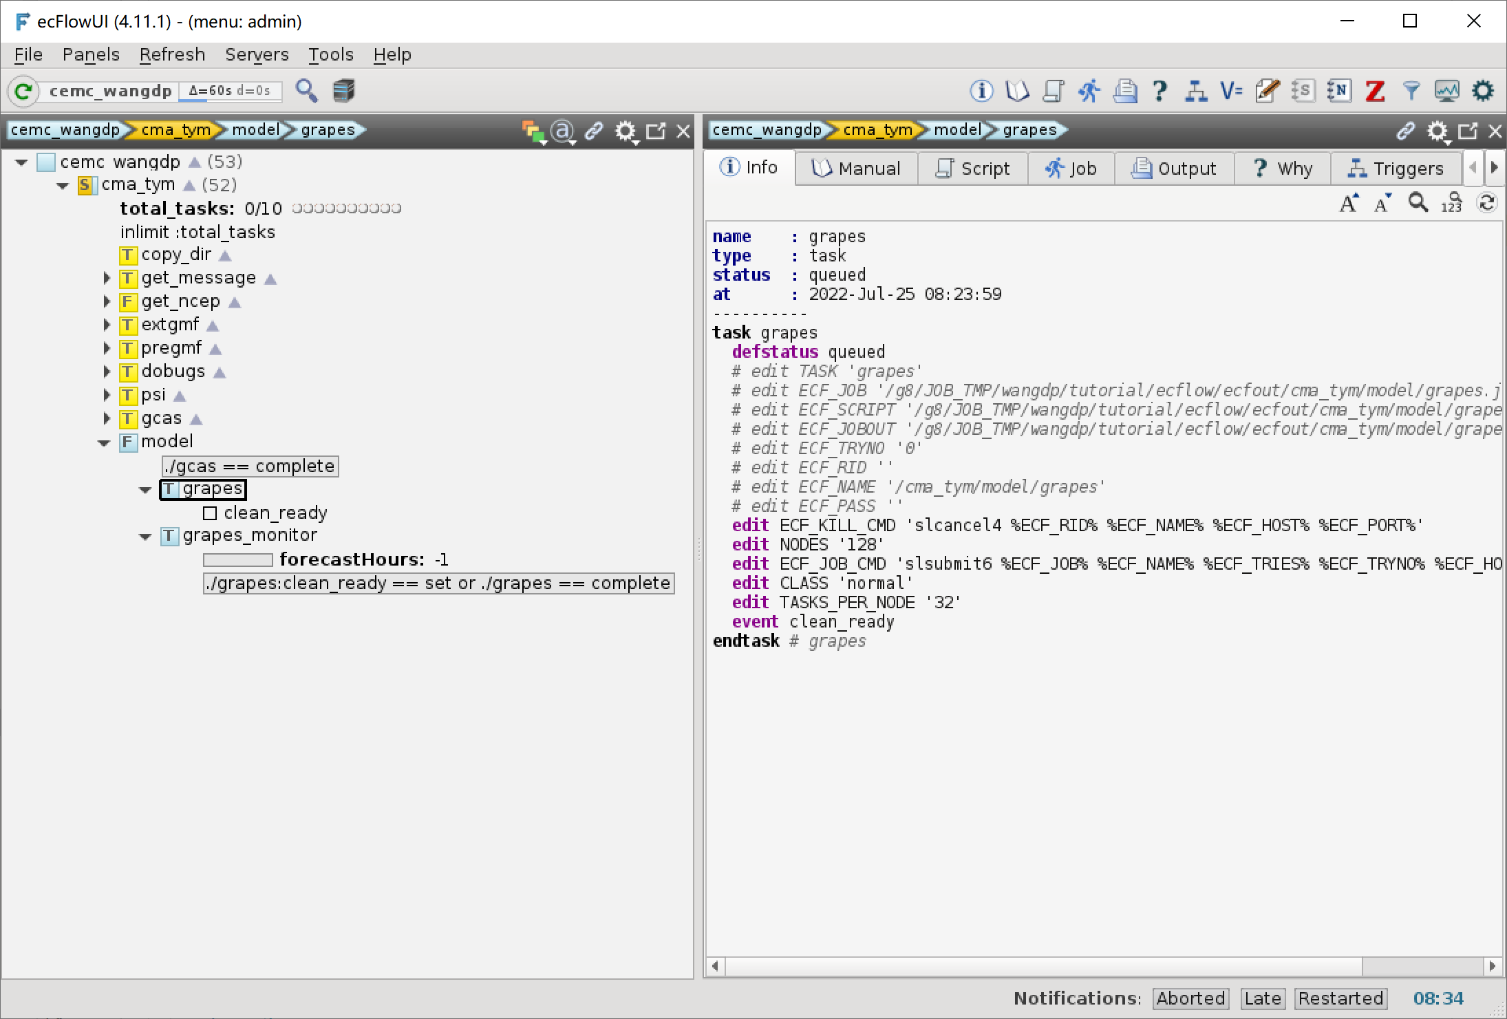
Task: Collapse the model family node
Action: pyautogui.click(x=104, y=443)
